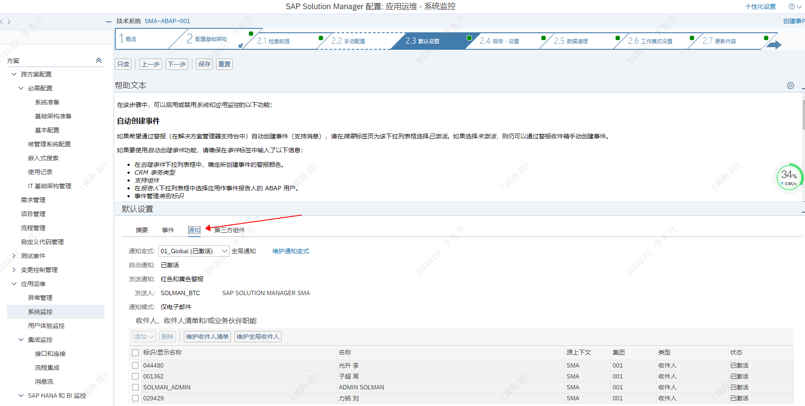Check the SOLMAN_ADMIN row checkbox
Screen dimensions: 805x406
[x=135, y=387]
